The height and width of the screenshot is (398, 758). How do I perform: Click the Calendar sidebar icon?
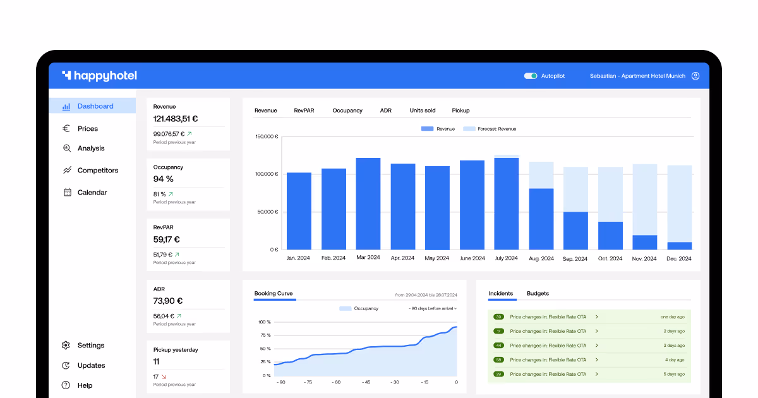pos(67,193)
